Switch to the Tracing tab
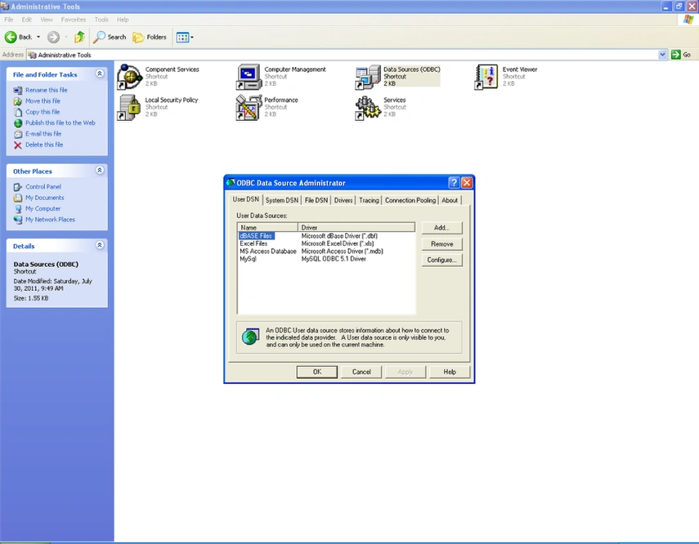 [x=369, y=200]
